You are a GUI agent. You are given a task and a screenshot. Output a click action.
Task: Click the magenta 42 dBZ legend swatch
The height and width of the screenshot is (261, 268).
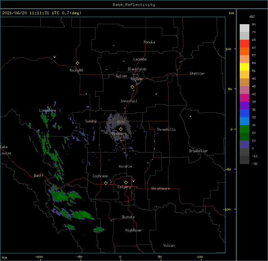[x=244, y=98]
